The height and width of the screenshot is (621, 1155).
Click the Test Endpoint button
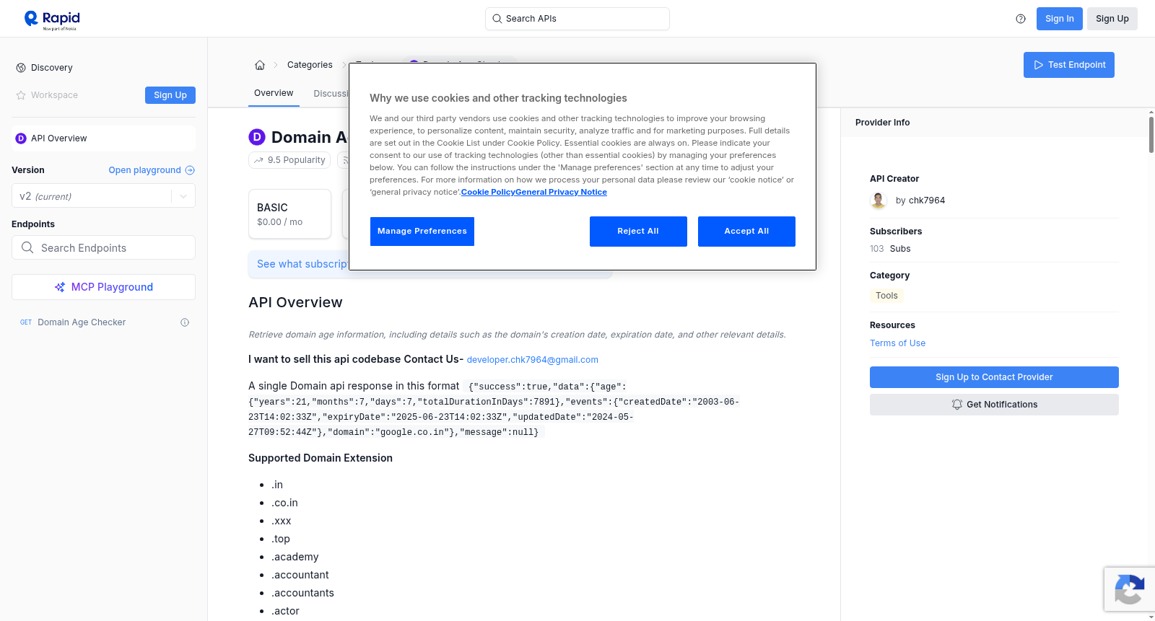[x=1069, y=65]
